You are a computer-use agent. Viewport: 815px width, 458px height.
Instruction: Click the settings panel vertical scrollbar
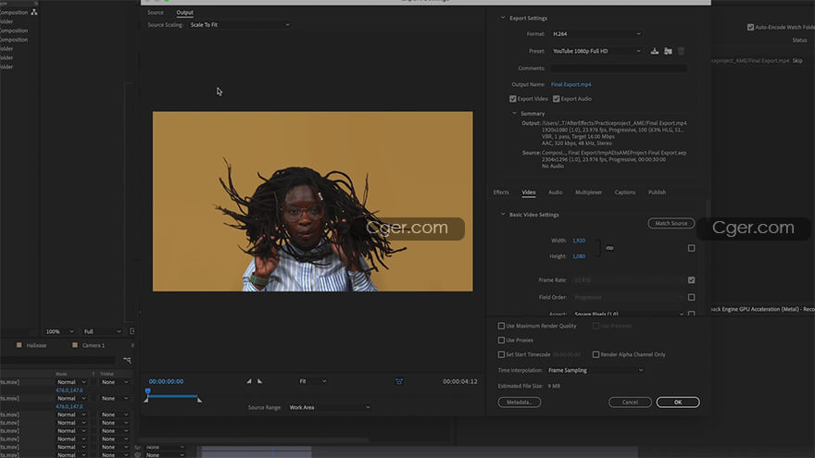(x=707, y=207)
